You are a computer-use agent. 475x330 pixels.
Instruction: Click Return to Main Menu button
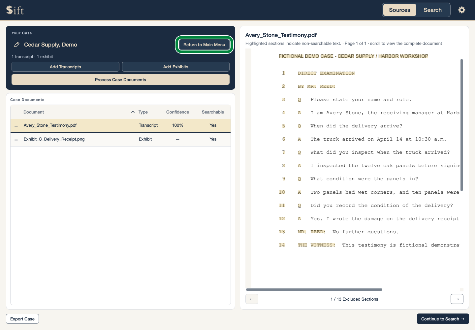(x=204, y=45)
